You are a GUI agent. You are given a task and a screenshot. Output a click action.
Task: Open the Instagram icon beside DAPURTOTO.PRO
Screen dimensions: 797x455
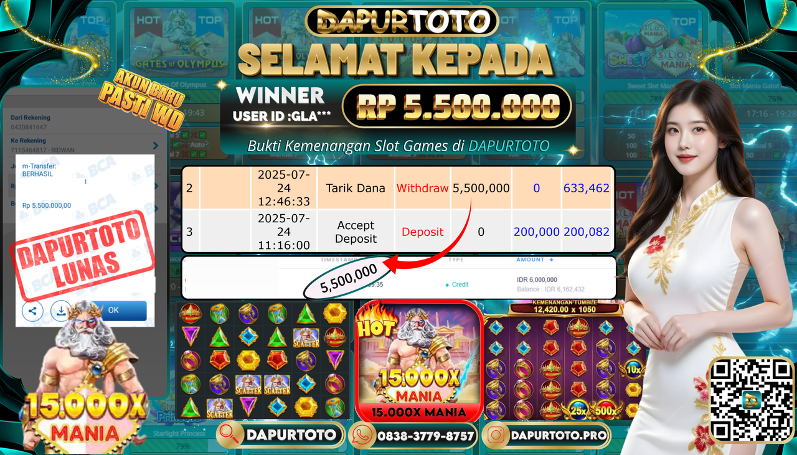[x=496, y=436]
